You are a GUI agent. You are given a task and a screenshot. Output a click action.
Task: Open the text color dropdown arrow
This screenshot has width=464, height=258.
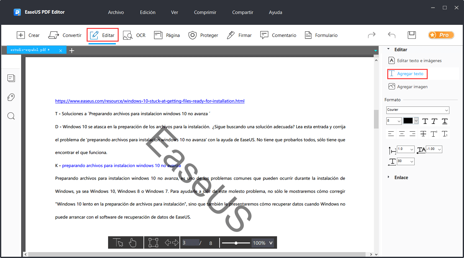coord(416,121)
